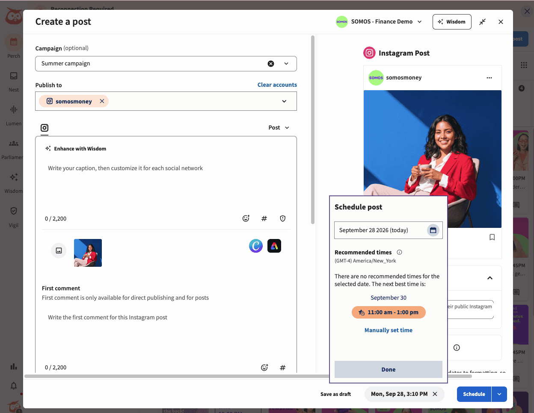Viewport: 534px width, 413px height.
Task: Click Clear accounts link
Action: pos(277,85)
